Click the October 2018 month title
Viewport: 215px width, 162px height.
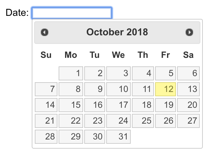coord(117,32)
